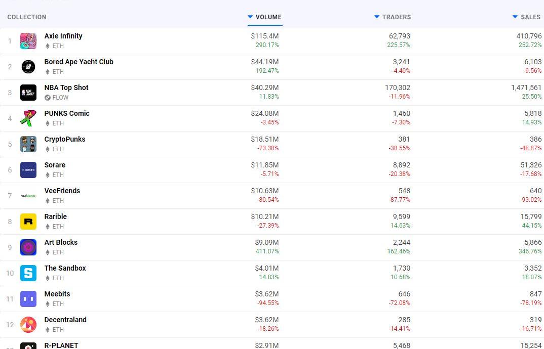Click Meebits' -94.55% volume change

pyautogui.click(x=268, y=303)
